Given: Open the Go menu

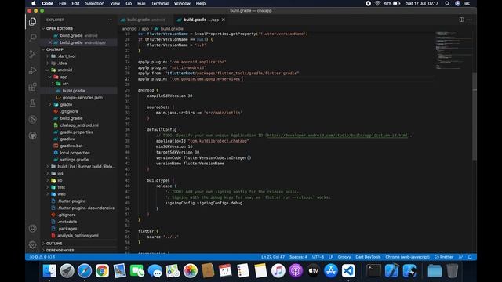Looking at the screenshot, I should click(129, 3).
